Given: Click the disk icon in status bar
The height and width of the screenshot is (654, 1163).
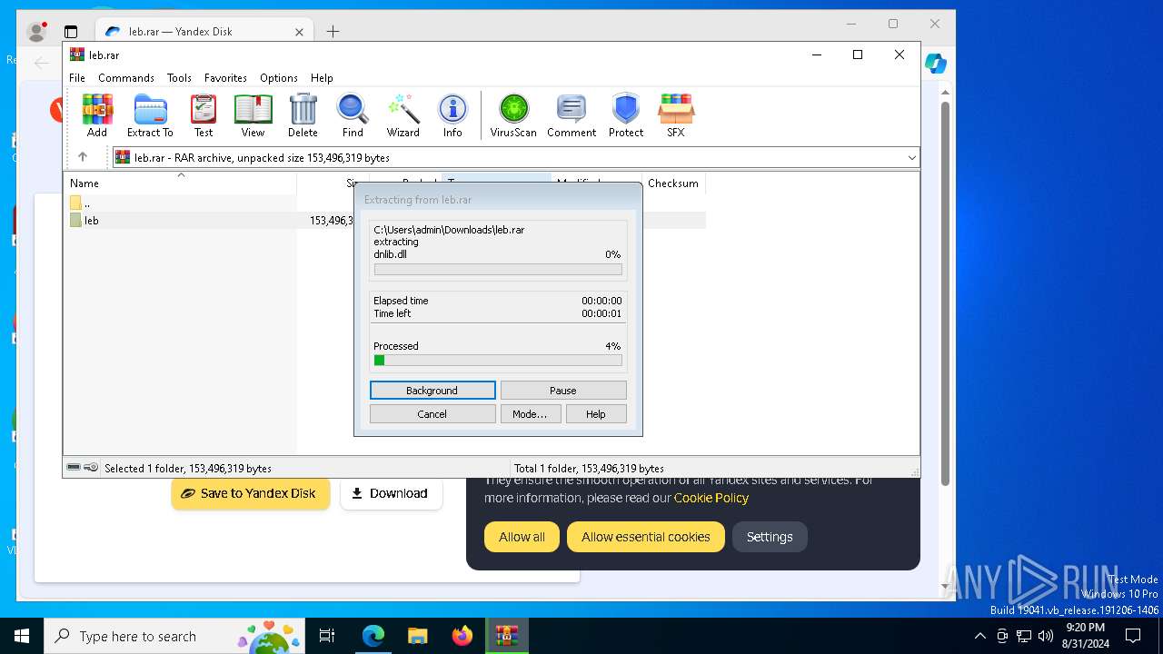Looking at the screenshot, I should coord(74,468).
